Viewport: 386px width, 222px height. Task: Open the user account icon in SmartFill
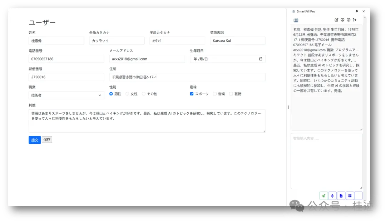[342, 20]
